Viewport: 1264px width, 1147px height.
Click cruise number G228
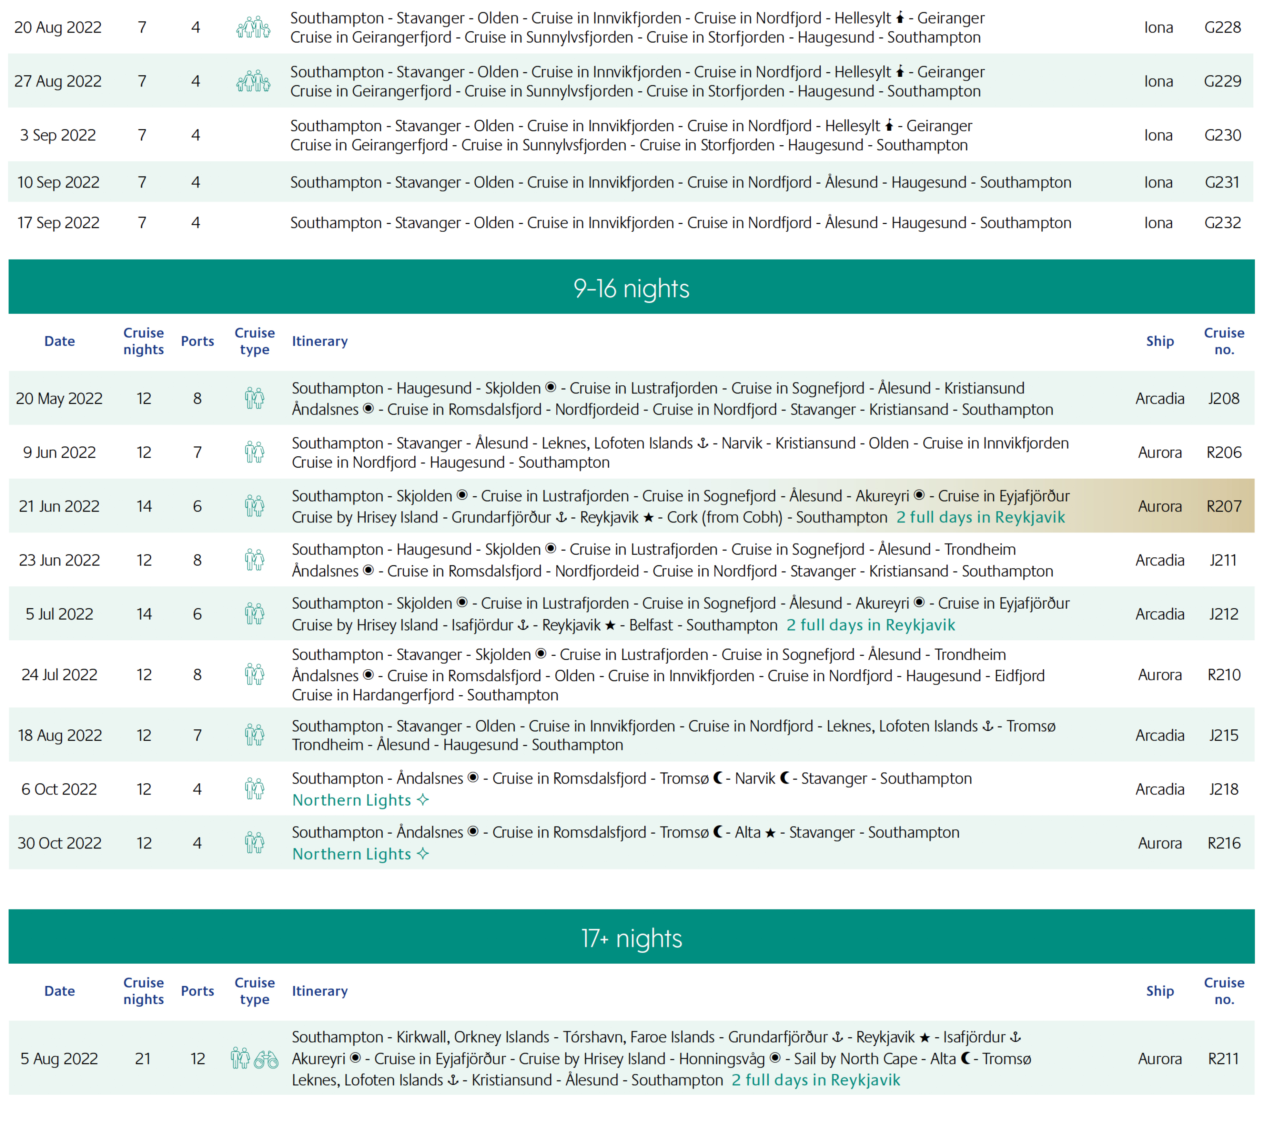[x=1223, y=27]
